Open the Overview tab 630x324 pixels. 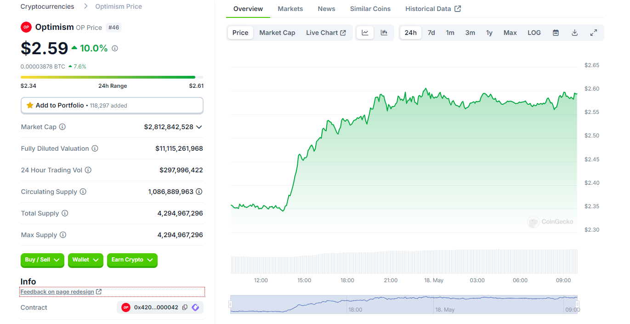point(248,9)
